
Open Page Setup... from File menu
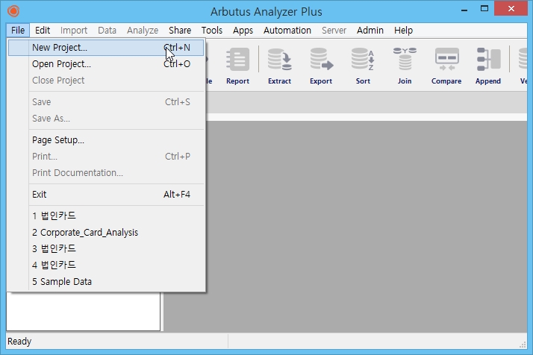pyautogui.click(x=106, y=140)
